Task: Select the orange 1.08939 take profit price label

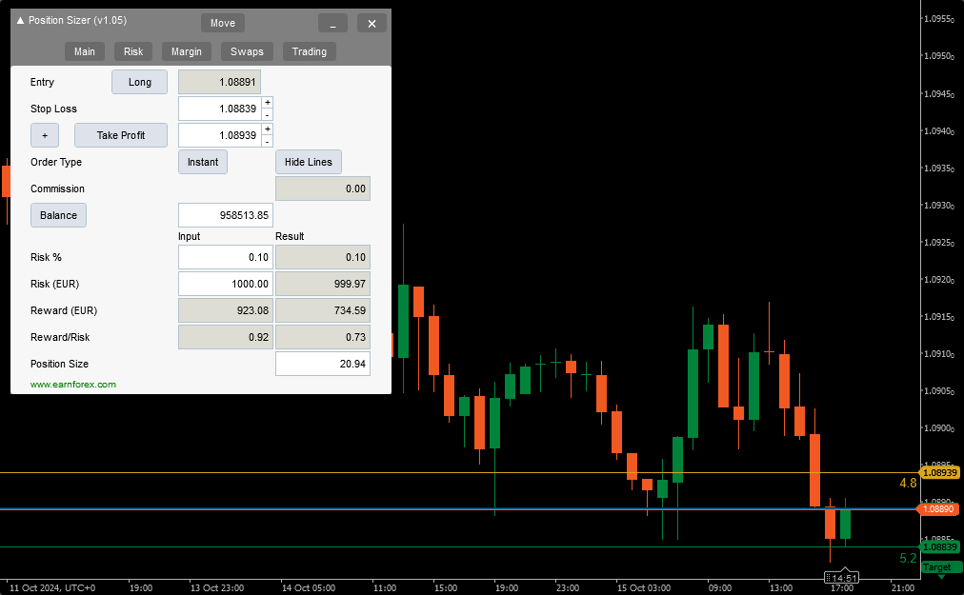Action: pyautogui.click(x=939, y=472)
